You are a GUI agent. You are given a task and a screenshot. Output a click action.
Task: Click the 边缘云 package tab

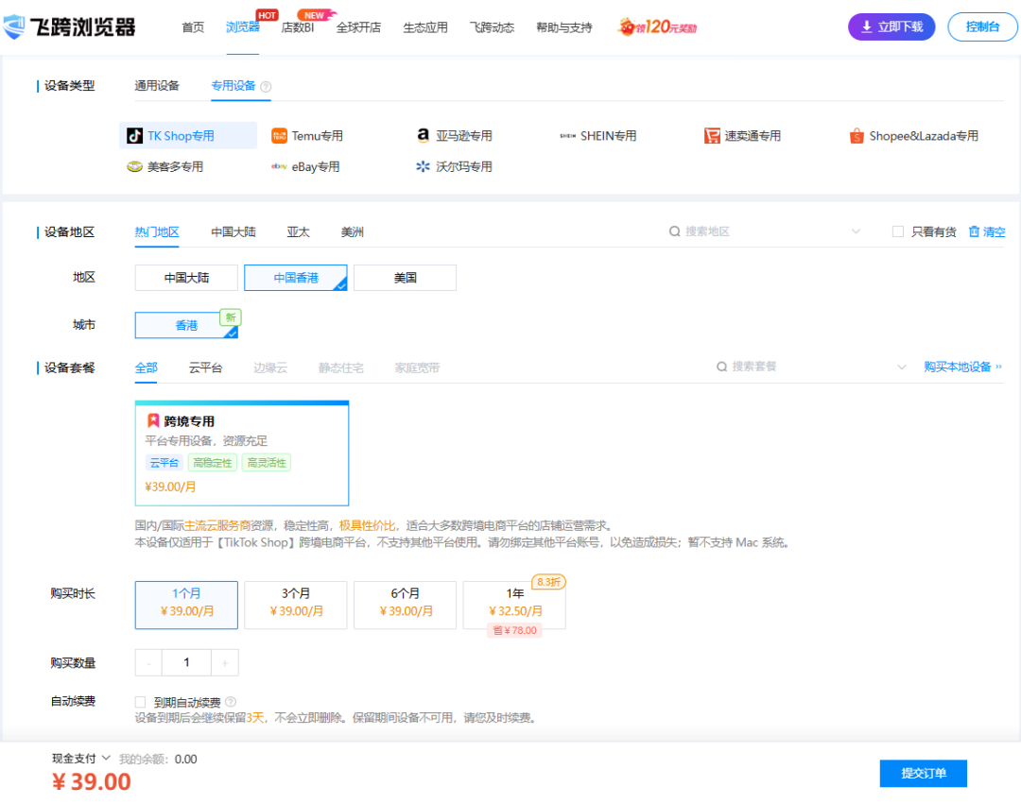point(270,368)
